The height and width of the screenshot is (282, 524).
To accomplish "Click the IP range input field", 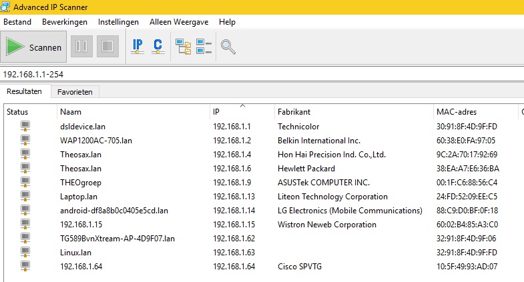I will click(x=262, y=74).
